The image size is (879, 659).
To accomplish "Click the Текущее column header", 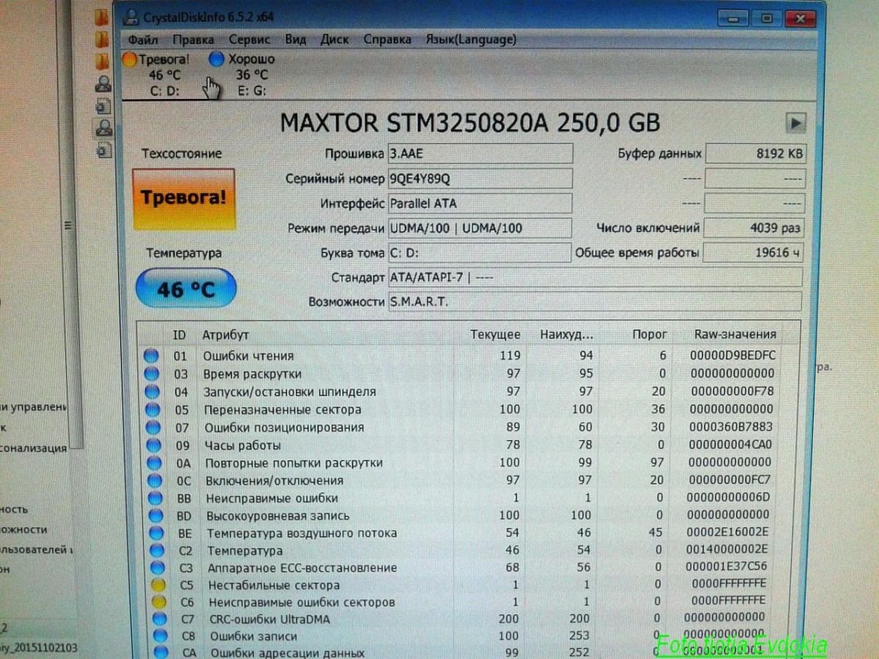I will tap(495, 335).
